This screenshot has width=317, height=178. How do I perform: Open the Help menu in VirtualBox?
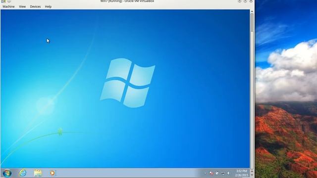click(48, 6)
